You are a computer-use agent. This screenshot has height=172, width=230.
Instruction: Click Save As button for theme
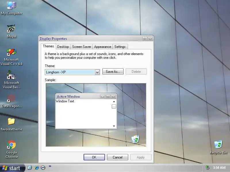click(113, 71)
